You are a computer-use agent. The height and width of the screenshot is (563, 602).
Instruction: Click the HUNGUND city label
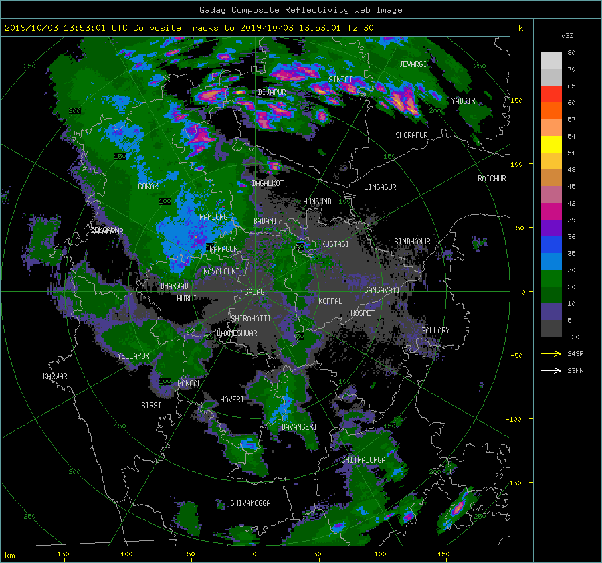tap(317, 202)
